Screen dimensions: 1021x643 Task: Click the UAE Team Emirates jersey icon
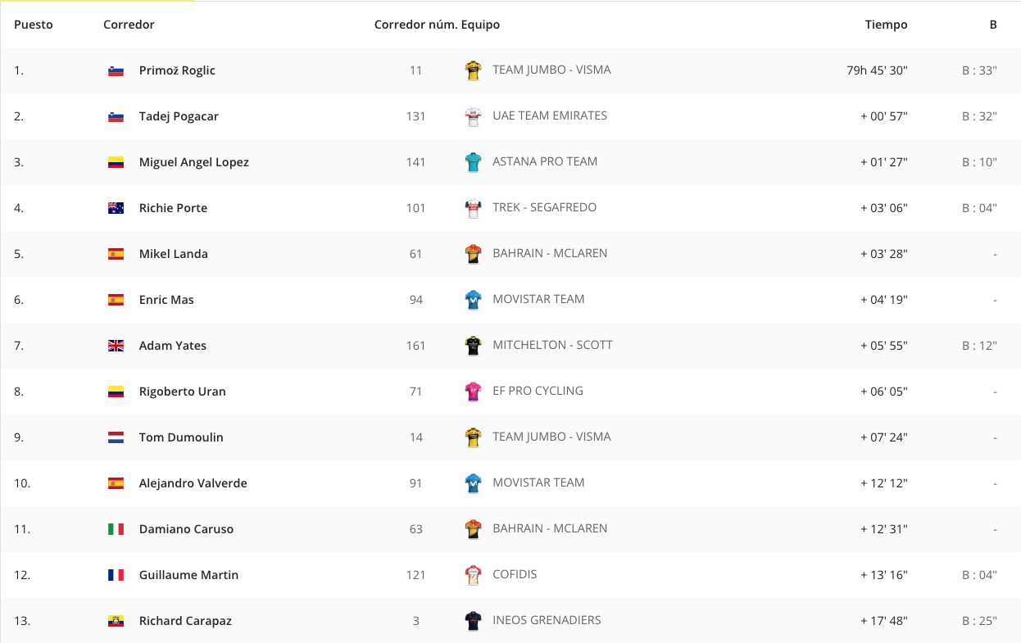pyautogui.click(x=473, y=116)
